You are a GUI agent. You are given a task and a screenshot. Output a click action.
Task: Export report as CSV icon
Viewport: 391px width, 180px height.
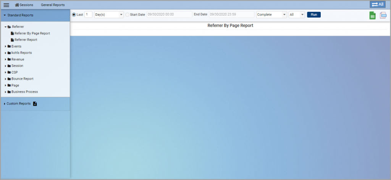click(383, 15)
